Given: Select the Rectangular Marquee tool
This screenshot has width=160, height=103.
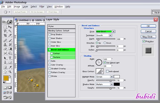Looking at the screenshot, I should pos(5,27).
